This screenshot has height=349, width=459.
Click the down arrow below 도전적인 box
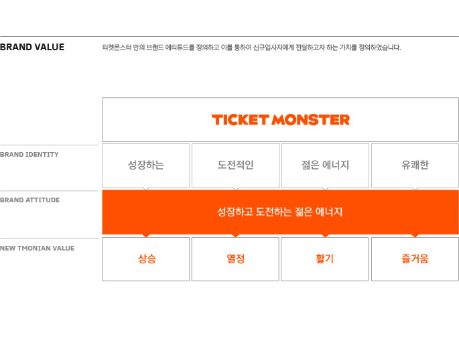[236, 189]
